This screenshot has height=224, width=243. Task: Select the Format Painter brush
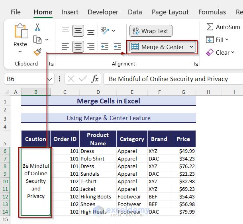pos(37,52)
